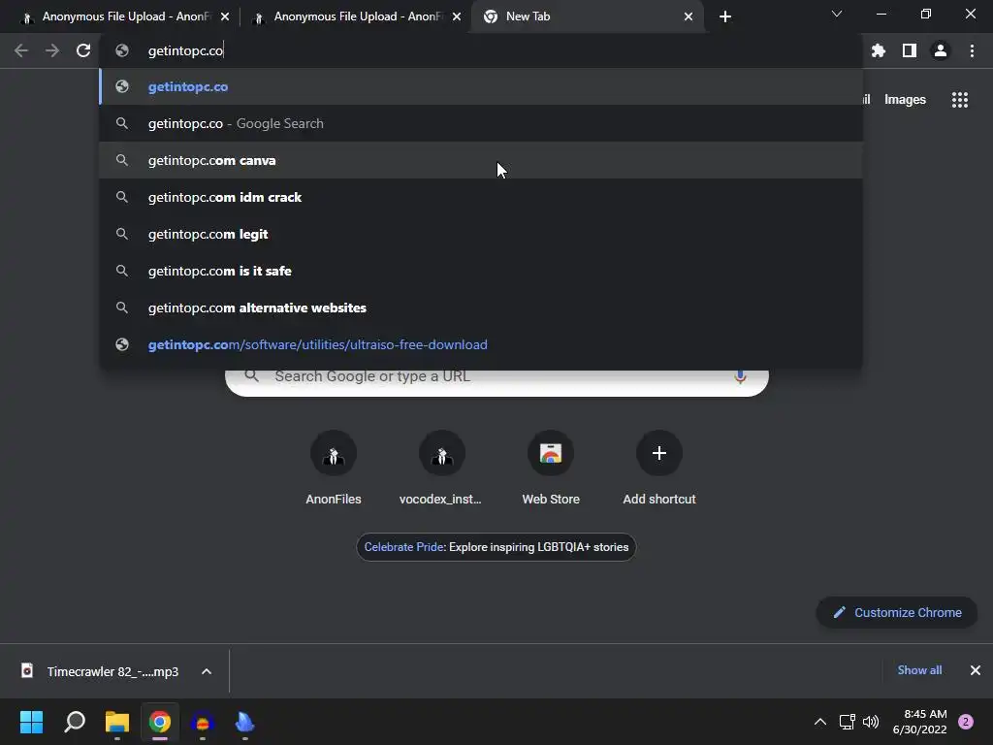The width and height of the screenshot is (993, 745).
Task: Click Chrome icon in the taskbar
Action: pos(160,722)
